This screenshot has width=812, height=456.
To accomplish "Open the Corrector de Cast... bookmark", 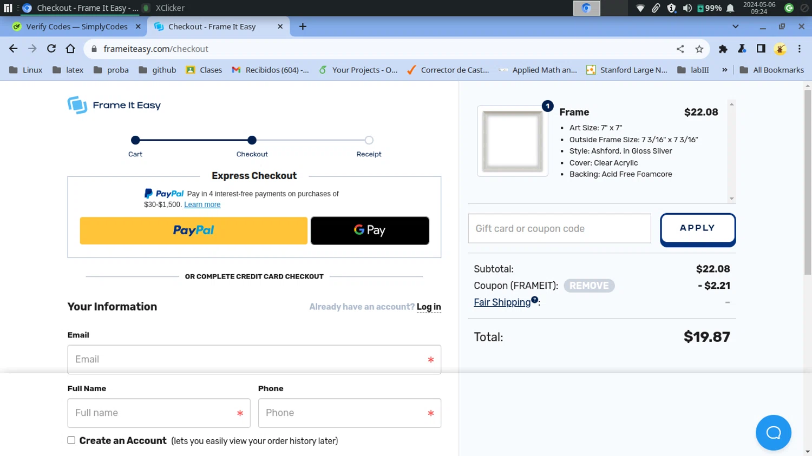I will (x=448, y=70).
